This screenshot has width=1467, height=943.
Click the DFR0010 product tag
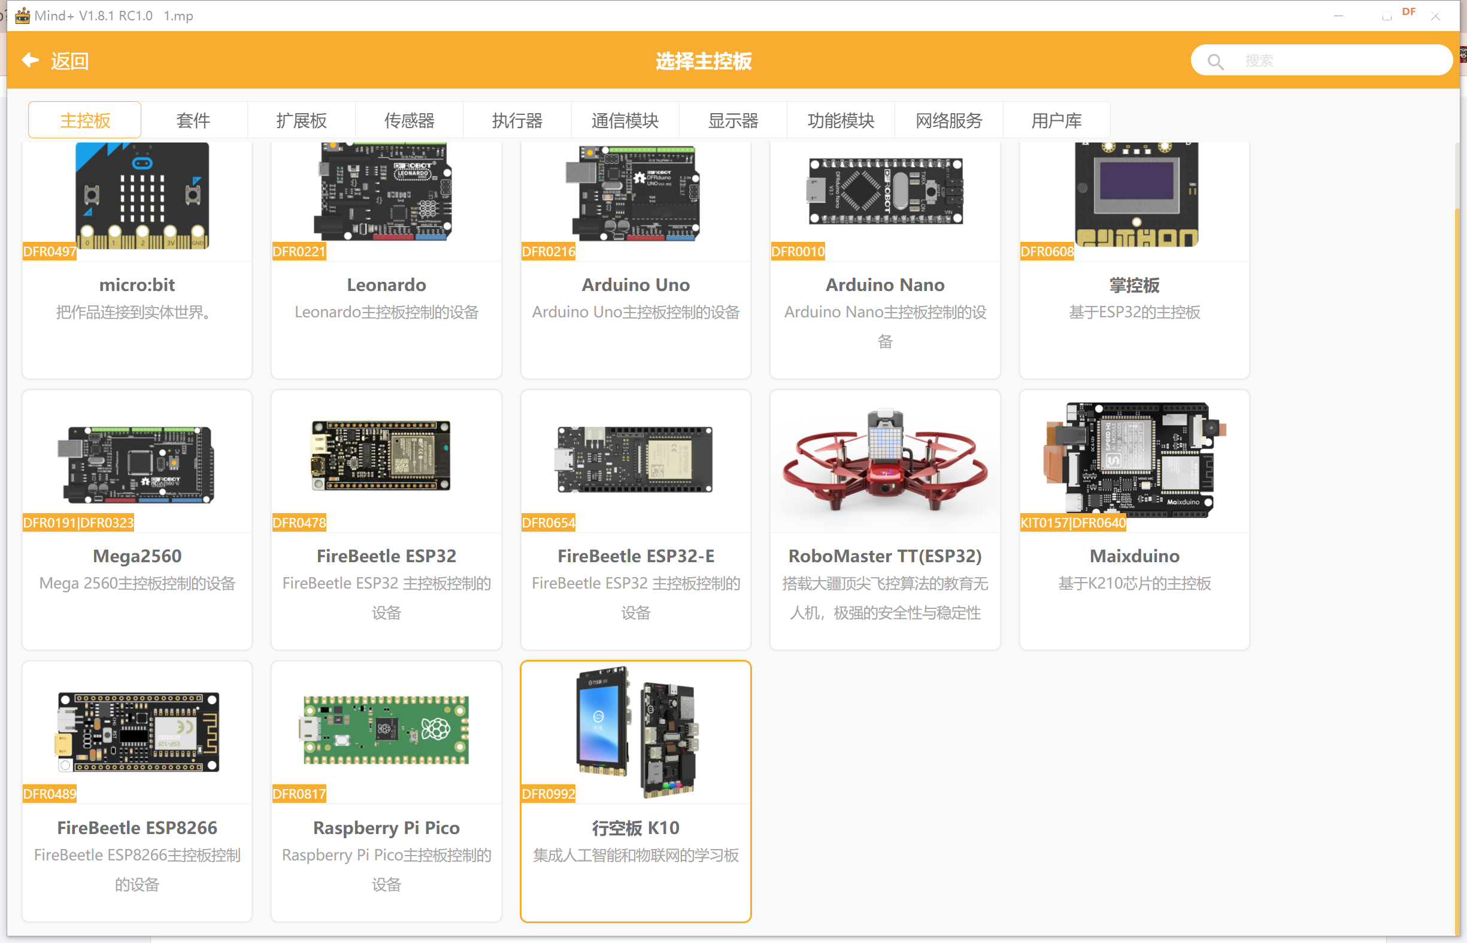(x=798, y=251)
